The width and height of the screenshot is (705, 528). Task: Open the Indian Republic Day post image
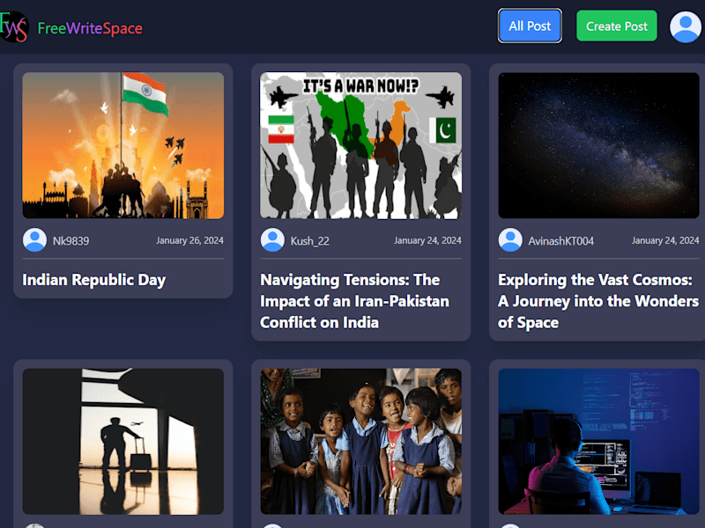[123, 145]
